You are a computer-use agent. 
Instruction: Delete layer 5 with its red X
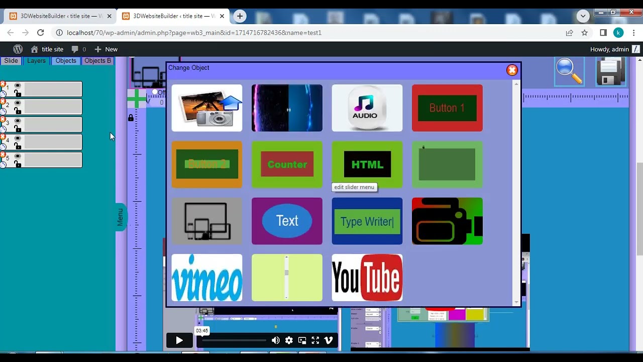3,154
